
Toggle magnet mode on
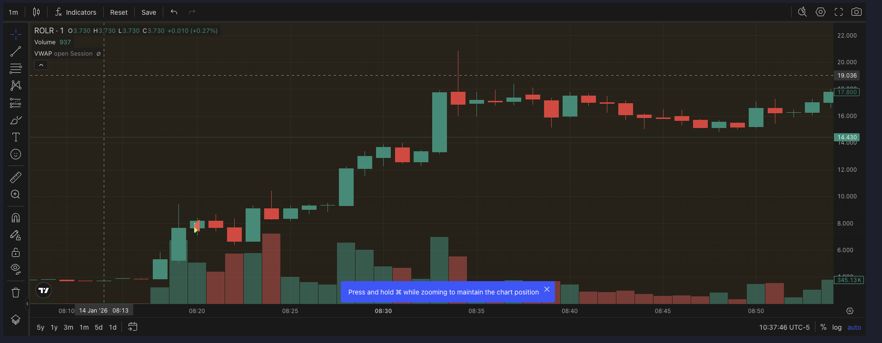click(16, 218)
